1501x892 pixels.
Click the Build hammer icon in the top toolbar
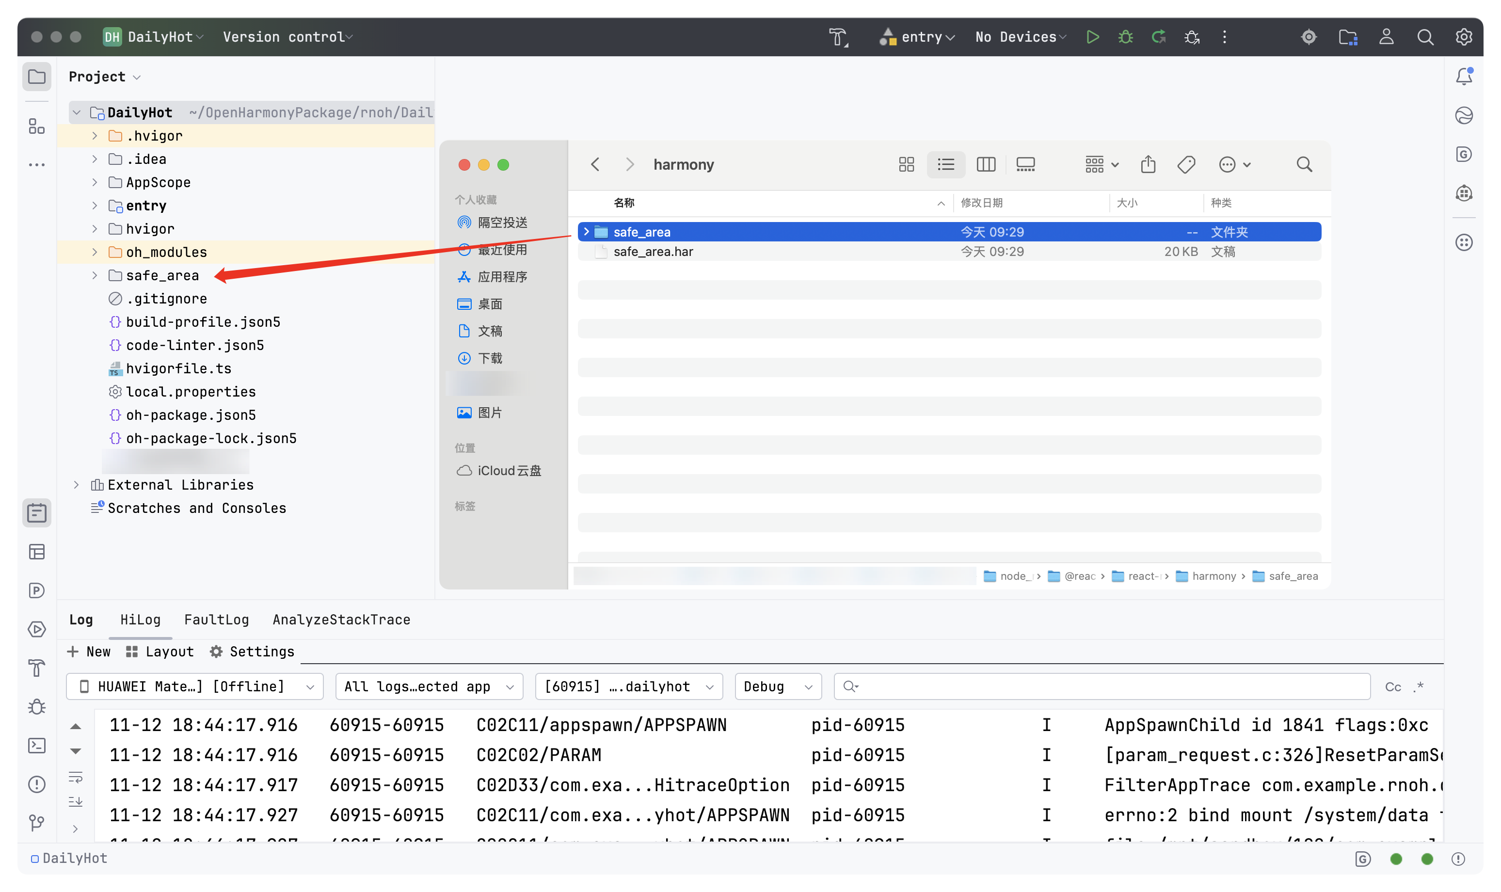[x=838, y=37]
